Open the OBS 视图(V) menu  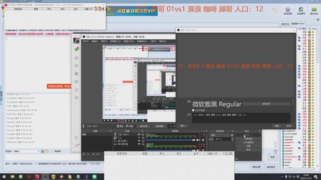click(x=104, y=41)
